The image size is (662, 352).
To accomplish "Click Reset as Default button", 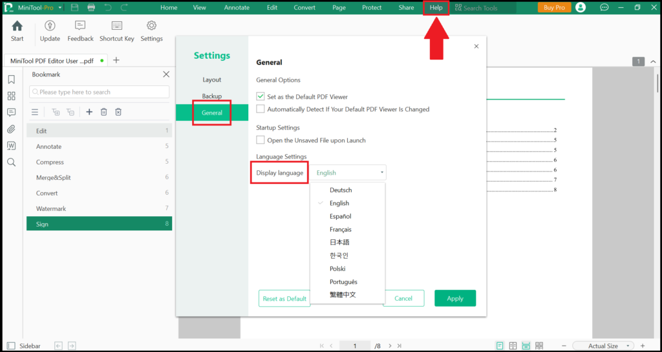I will coord(284,298).
